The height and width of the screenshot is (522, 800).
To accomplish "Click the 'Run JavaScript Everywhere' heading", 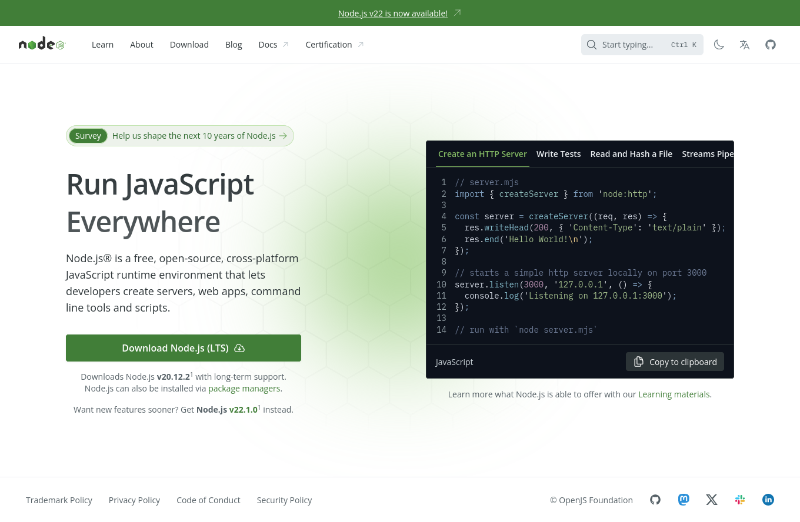I will pyautogui.click(x=160, y=203).
